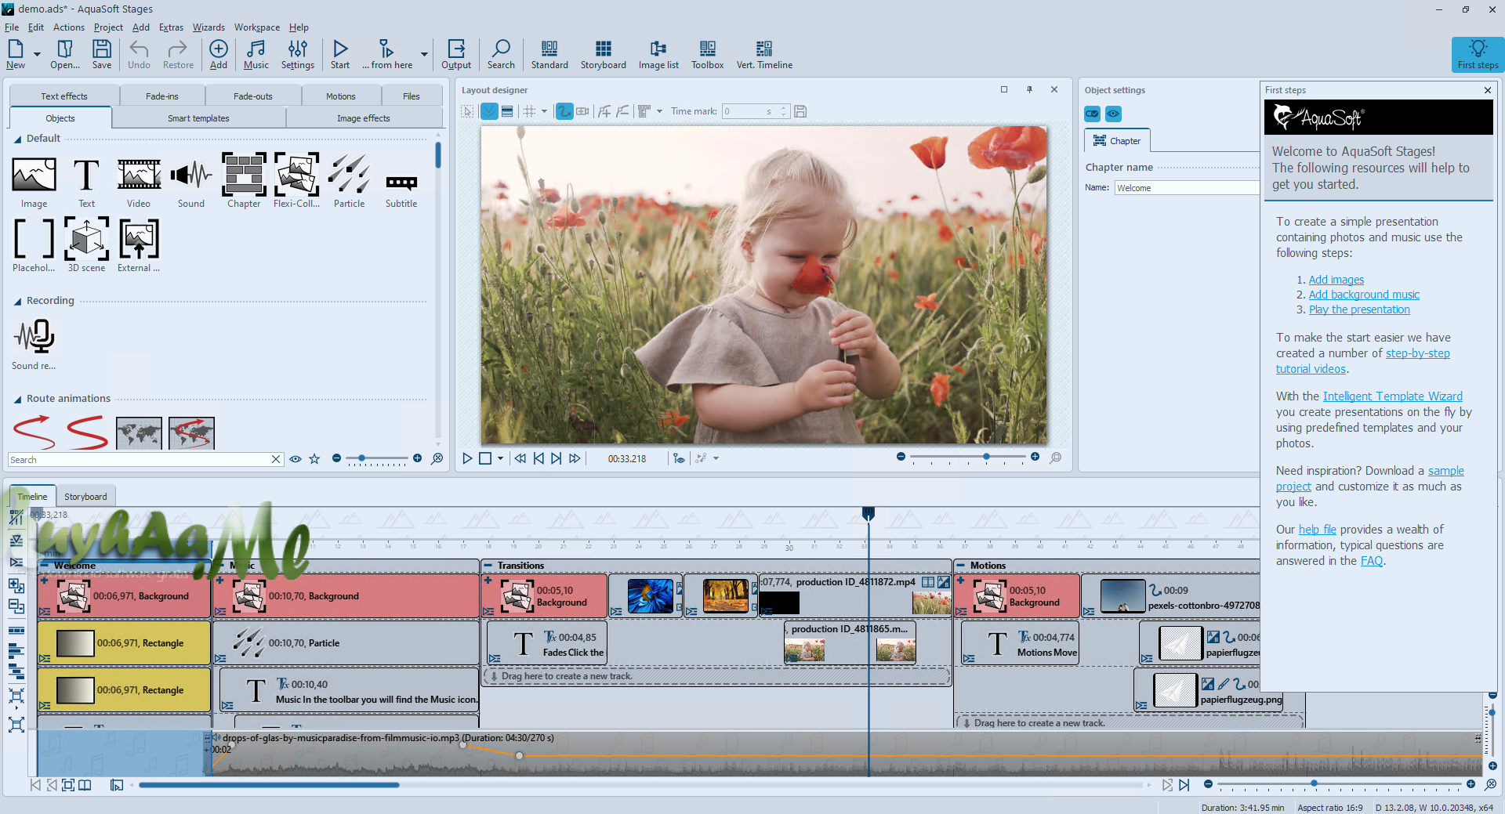Open the Project menu
Image resolution: width=1505 pixels, height=814 pixels.
pyautogui.click(x=108, y=27)
